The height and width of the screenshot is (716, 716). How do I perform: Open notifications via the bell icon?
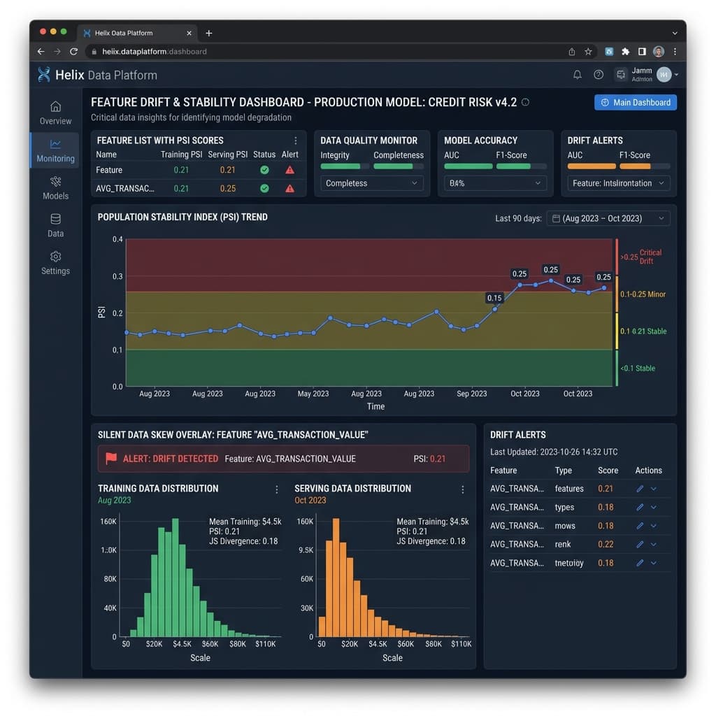pyautogui.click(x=577, y=74)
